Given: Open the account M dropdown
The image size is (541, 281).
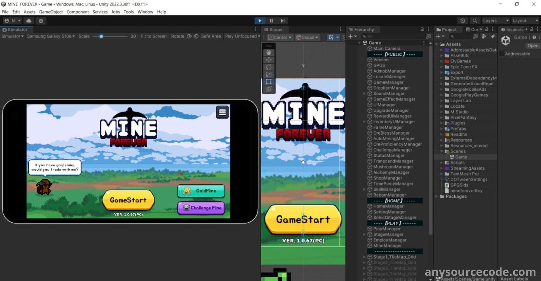Looking at the screenshot, I should [x=13, y=21].
